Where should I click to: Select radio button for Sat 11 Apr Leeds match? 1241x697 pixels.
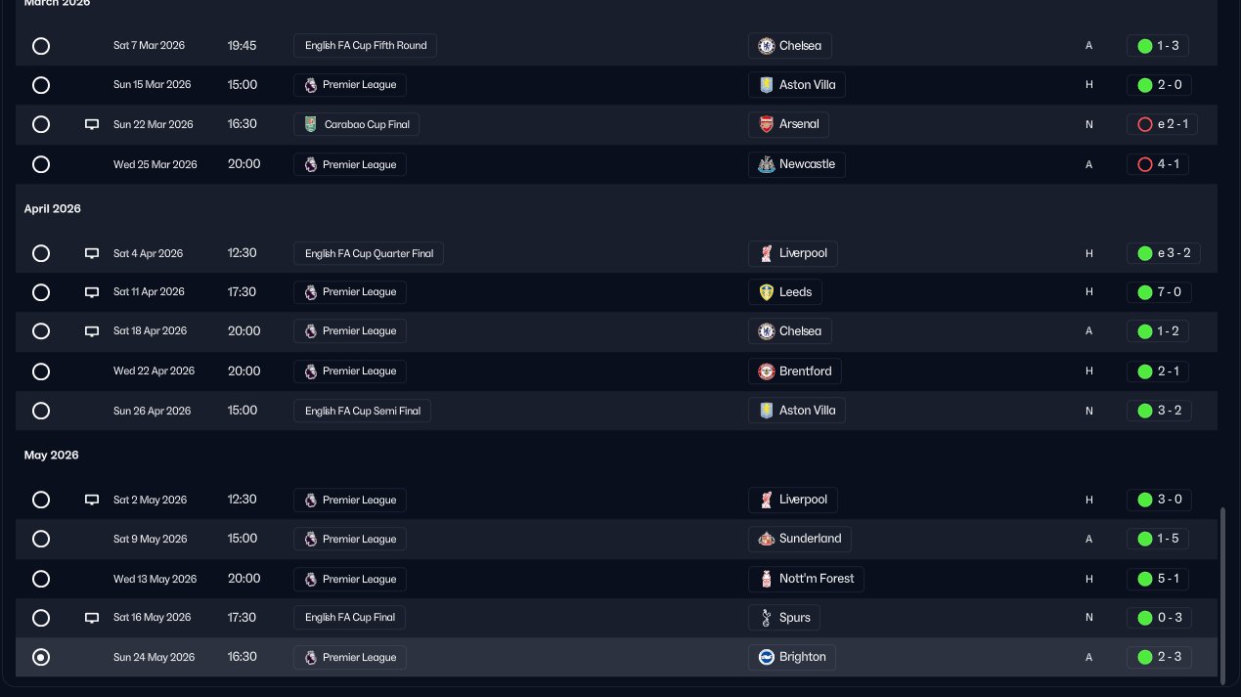[x=41, y=292]
